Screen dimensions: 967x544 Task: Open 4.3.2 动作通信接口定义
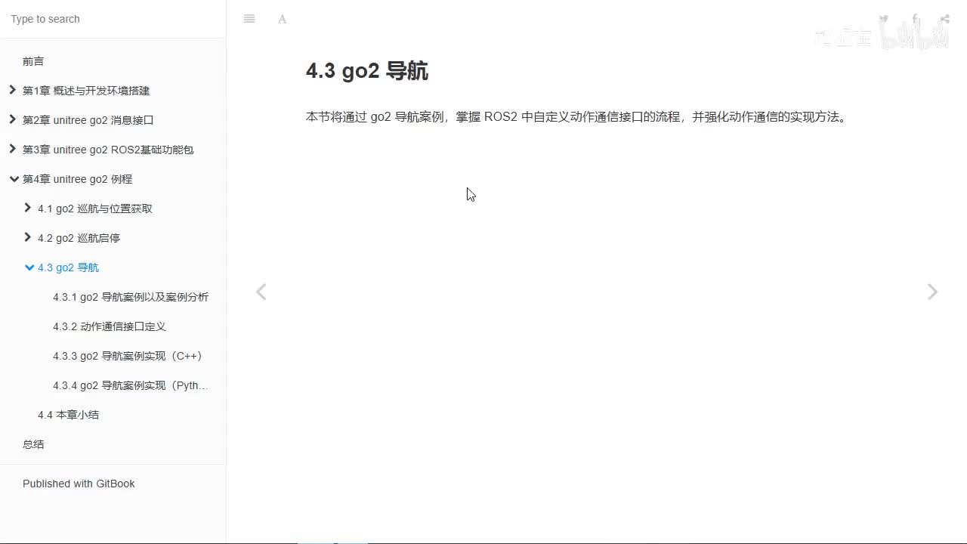point(110,326)
